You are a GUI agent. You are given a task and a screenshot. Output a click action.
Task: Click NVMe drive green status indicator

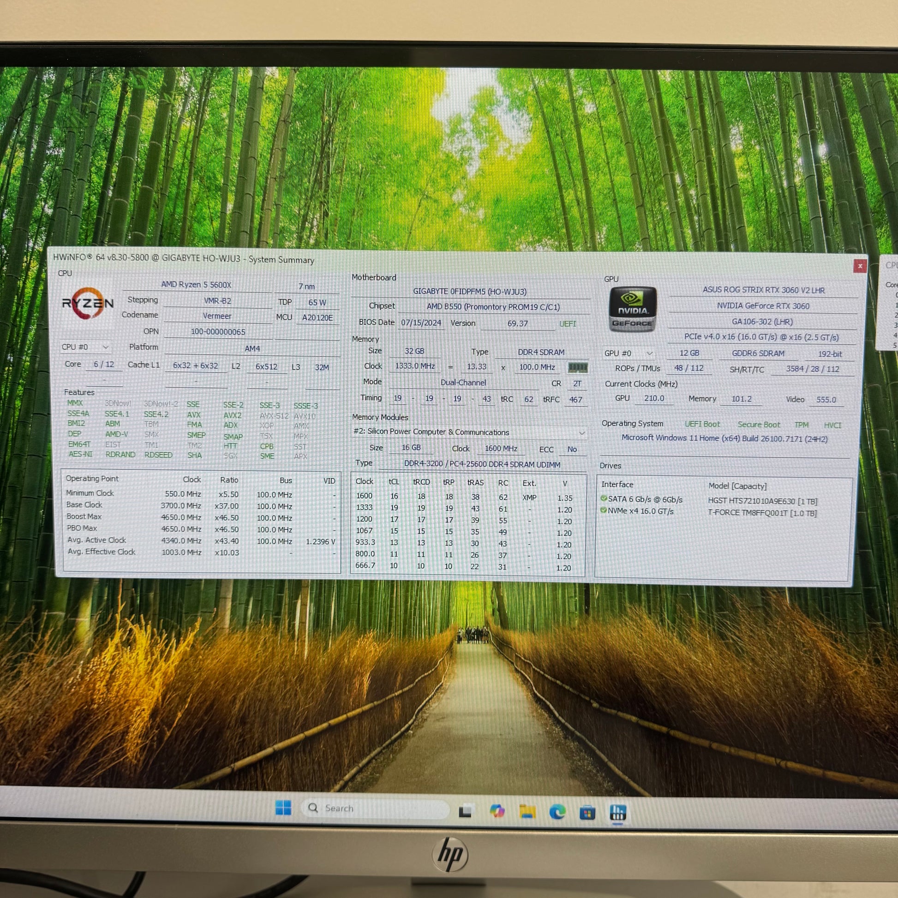point(604,510)
